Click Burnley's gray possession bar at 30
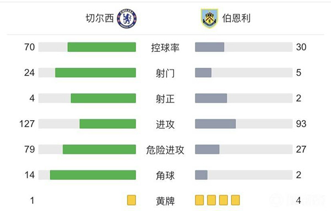 point(210,47)
